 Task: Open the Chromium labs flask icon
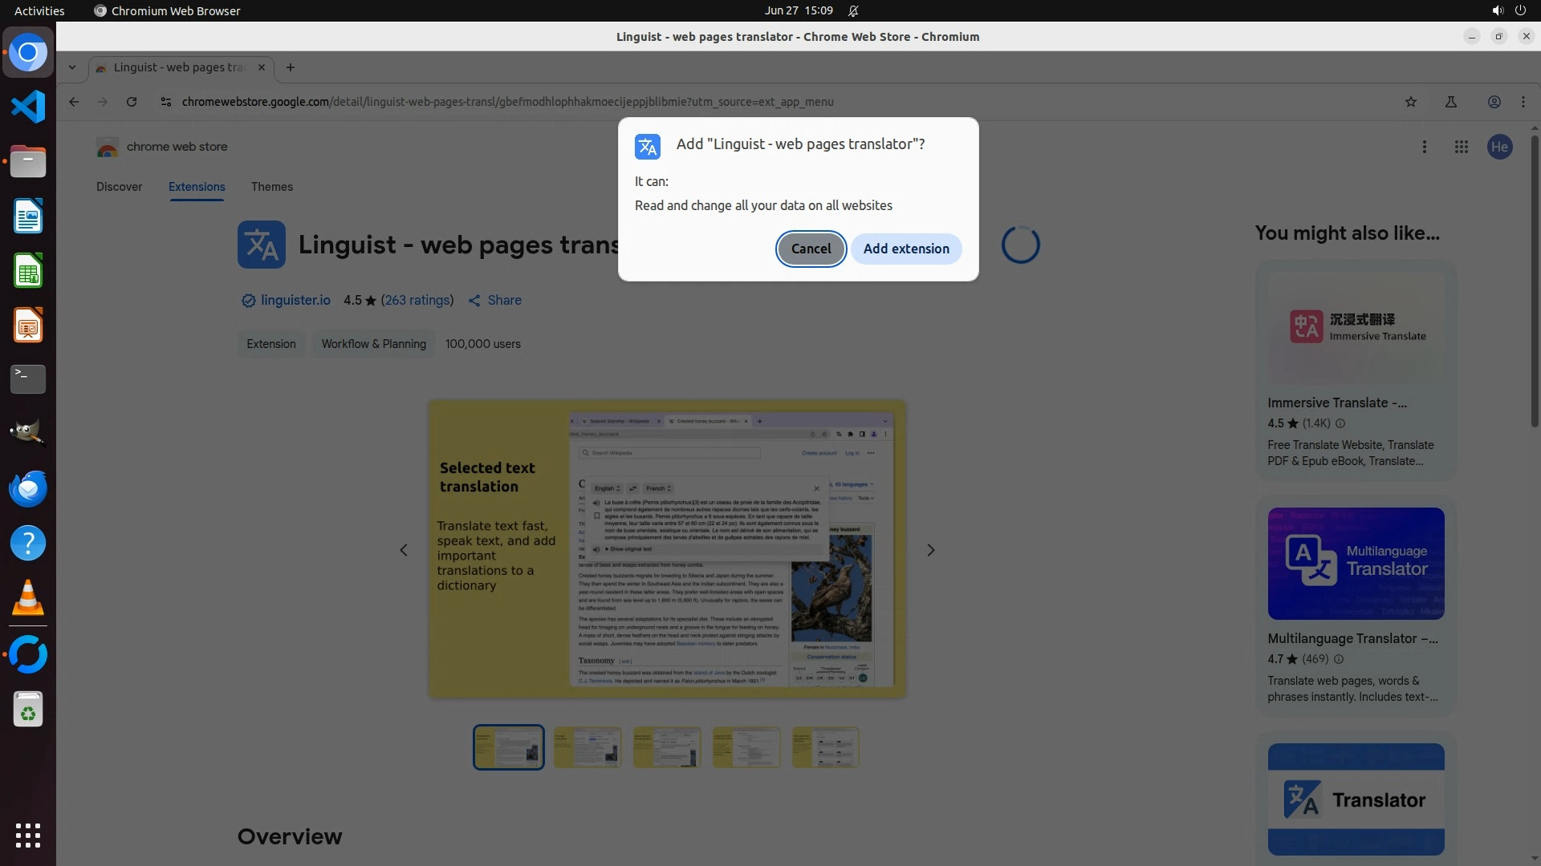click(x=1451, y=102)
